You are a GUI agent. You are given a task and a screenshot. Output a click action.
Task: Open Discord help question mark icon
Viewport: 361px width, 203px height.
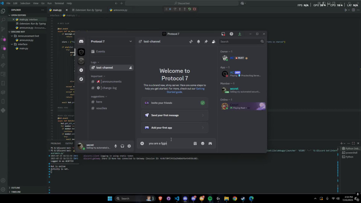point(231,34)
